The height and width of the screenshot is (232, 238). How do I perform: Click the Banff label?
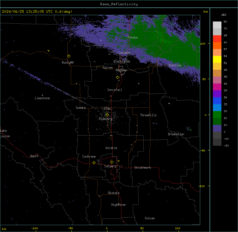[34, 156]
